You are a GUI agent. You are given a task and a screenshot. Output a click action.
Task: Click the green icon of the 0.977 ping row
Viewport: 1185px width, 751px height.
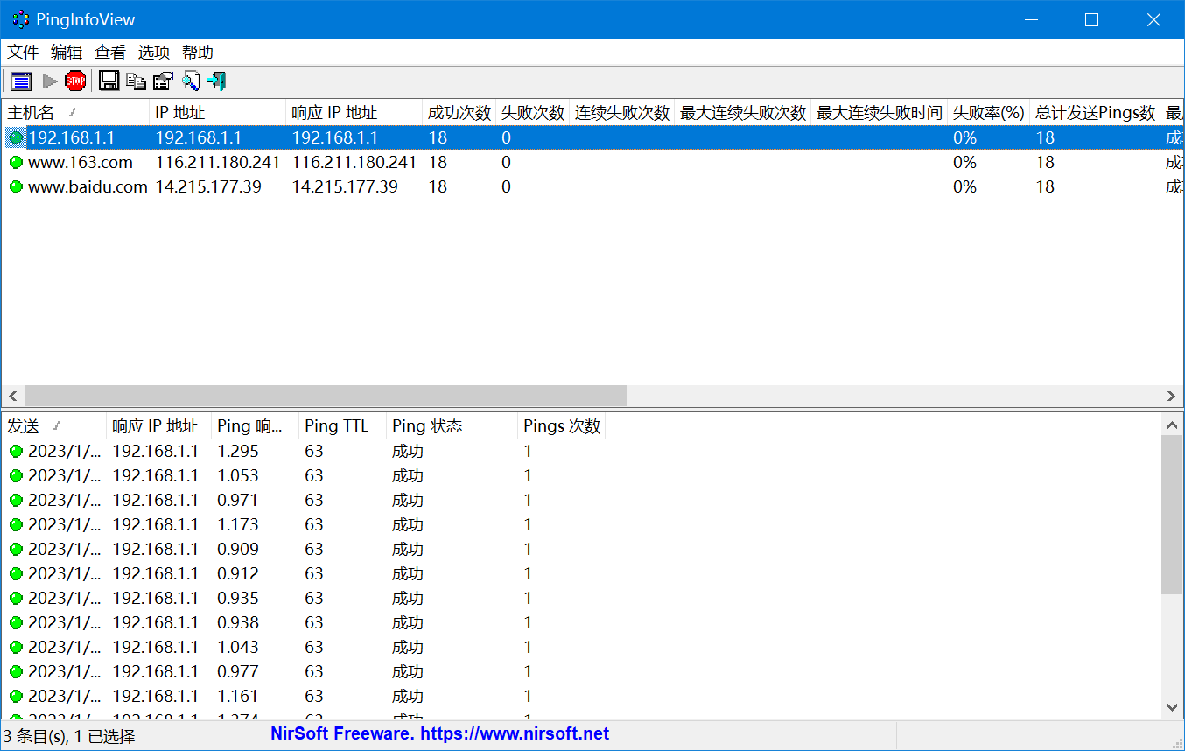point(16,671)
